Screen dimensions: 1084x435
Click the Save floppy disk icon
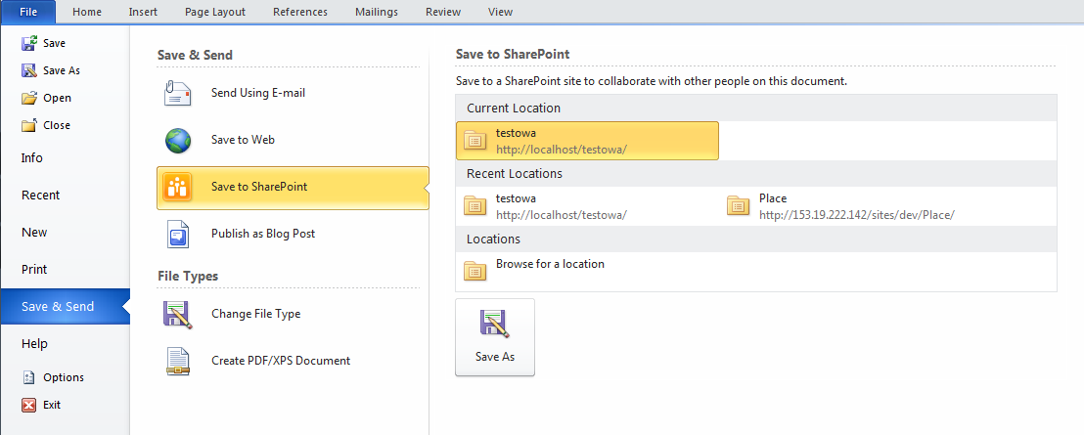(29, 43)
